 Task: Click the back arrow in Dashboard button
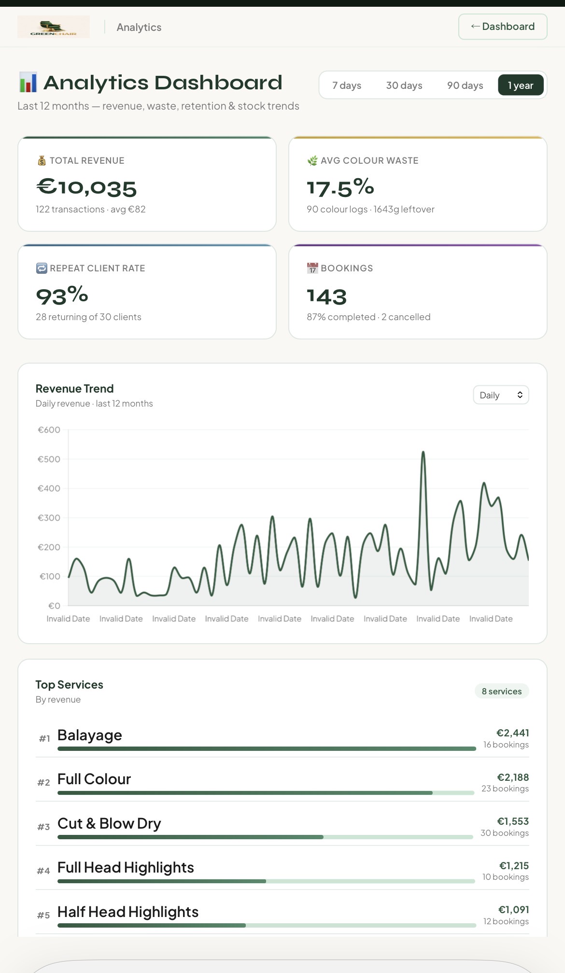[x=475, y=27]
